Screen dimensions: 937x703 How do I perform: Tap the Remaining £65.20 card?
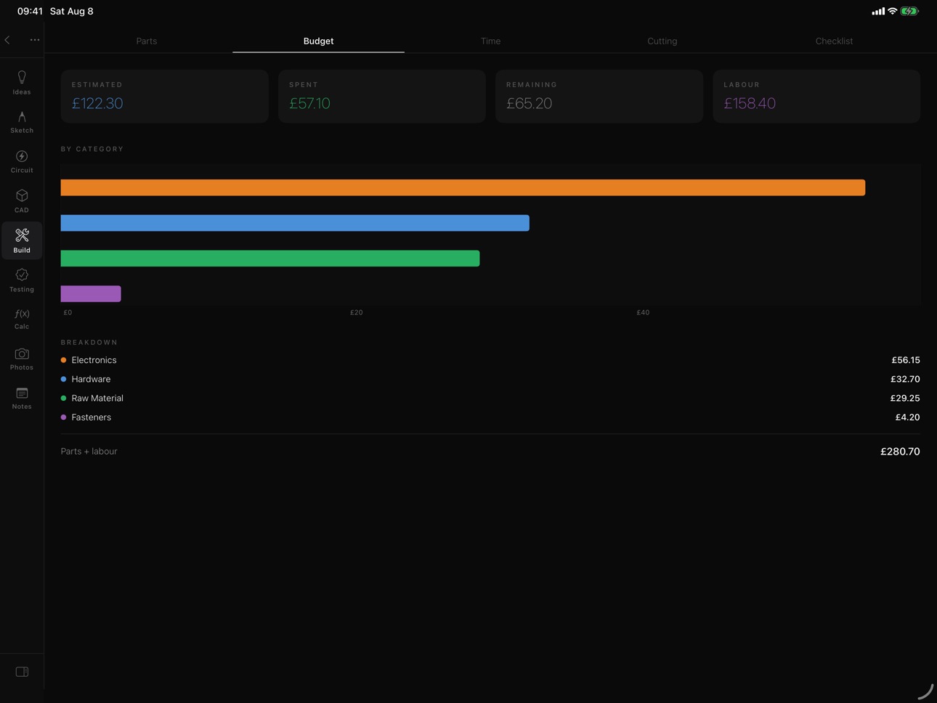click(x=599, y=96)
